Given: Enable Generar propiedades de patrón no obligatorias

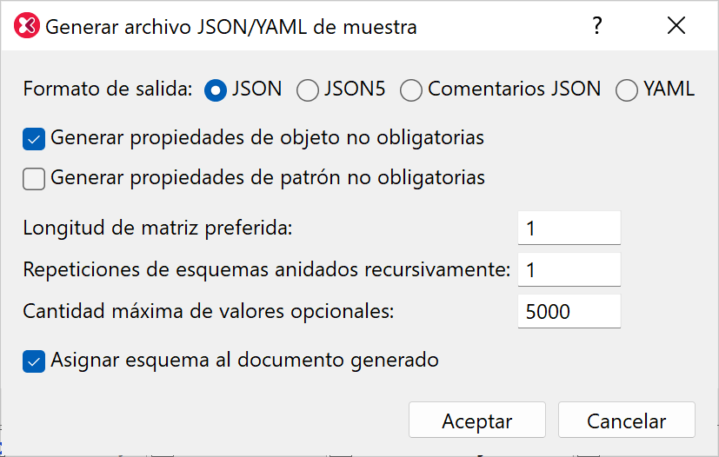Looking at the screenshot, I should coord(34,179).
